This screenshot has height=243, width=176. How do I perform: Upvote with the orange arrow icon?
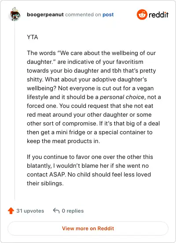point(11,211)
